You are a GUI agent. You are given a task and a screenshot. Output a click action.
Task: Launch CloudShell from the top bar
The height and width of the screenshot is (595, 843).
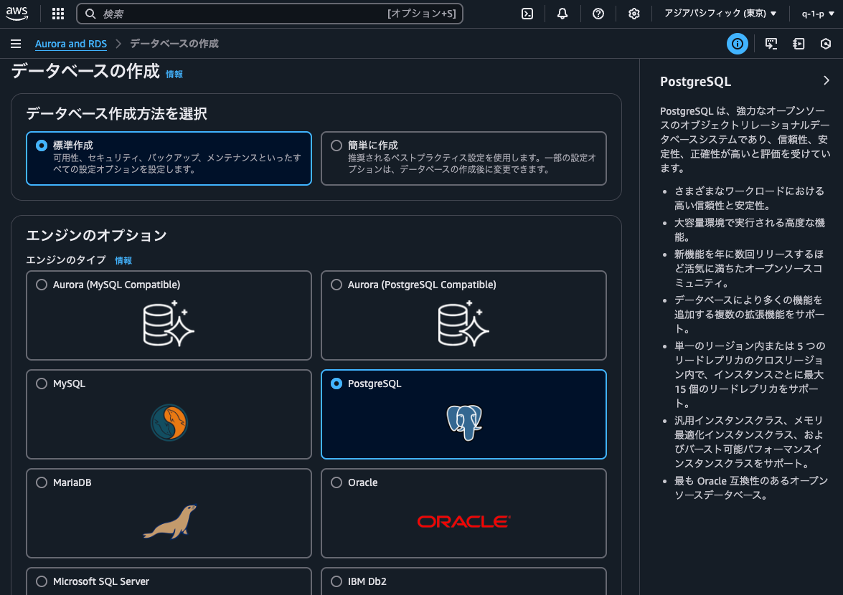pos(527,14)
